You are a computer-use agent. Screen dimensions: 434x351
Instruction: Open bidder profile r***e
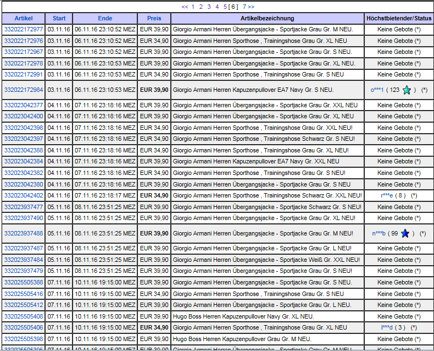(x=387, y=195)
